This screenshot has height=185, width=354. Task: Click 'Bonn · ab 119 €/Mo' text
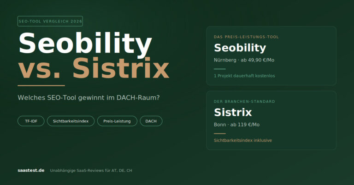pyautogui.click(x=236, y=124)
